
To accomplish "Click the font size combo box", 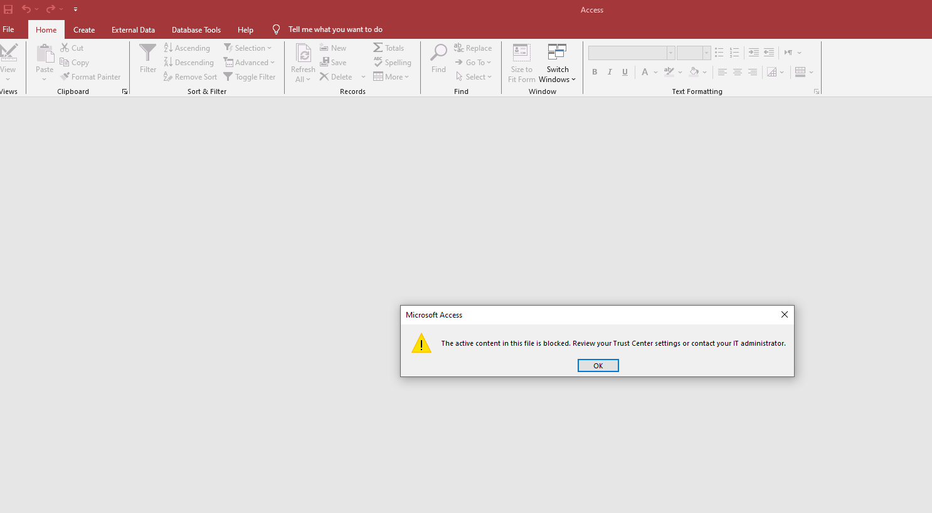I will (x=694, y=53).
